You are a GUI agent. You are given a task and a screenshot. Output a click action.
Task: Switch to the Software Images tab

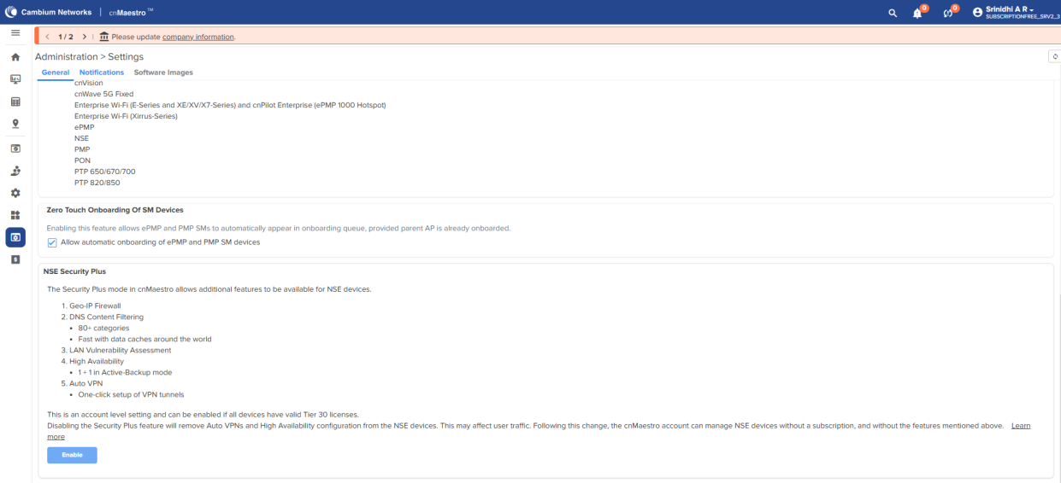click(163, 73)
